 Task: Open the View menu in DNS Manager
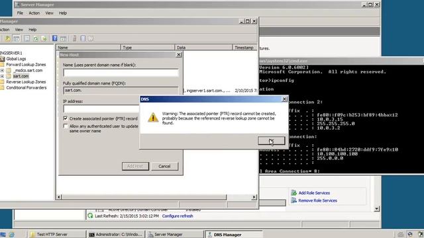point(19,29)
